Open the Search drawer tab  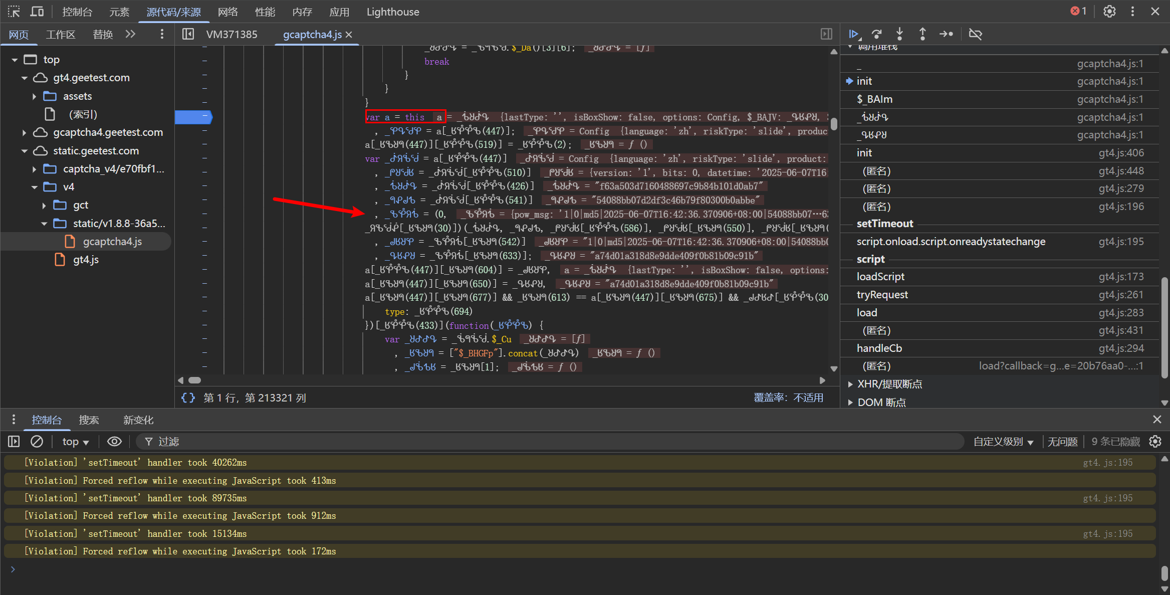click(x=89, y=420)
